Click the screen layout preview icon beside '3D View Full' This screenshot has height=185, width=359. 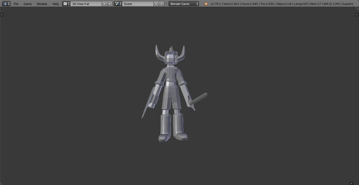[65, 4]
